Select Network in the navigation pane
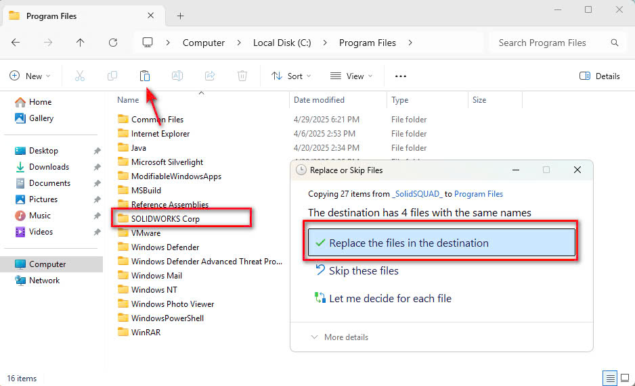The image size is (635, 386). coord(37,281)
